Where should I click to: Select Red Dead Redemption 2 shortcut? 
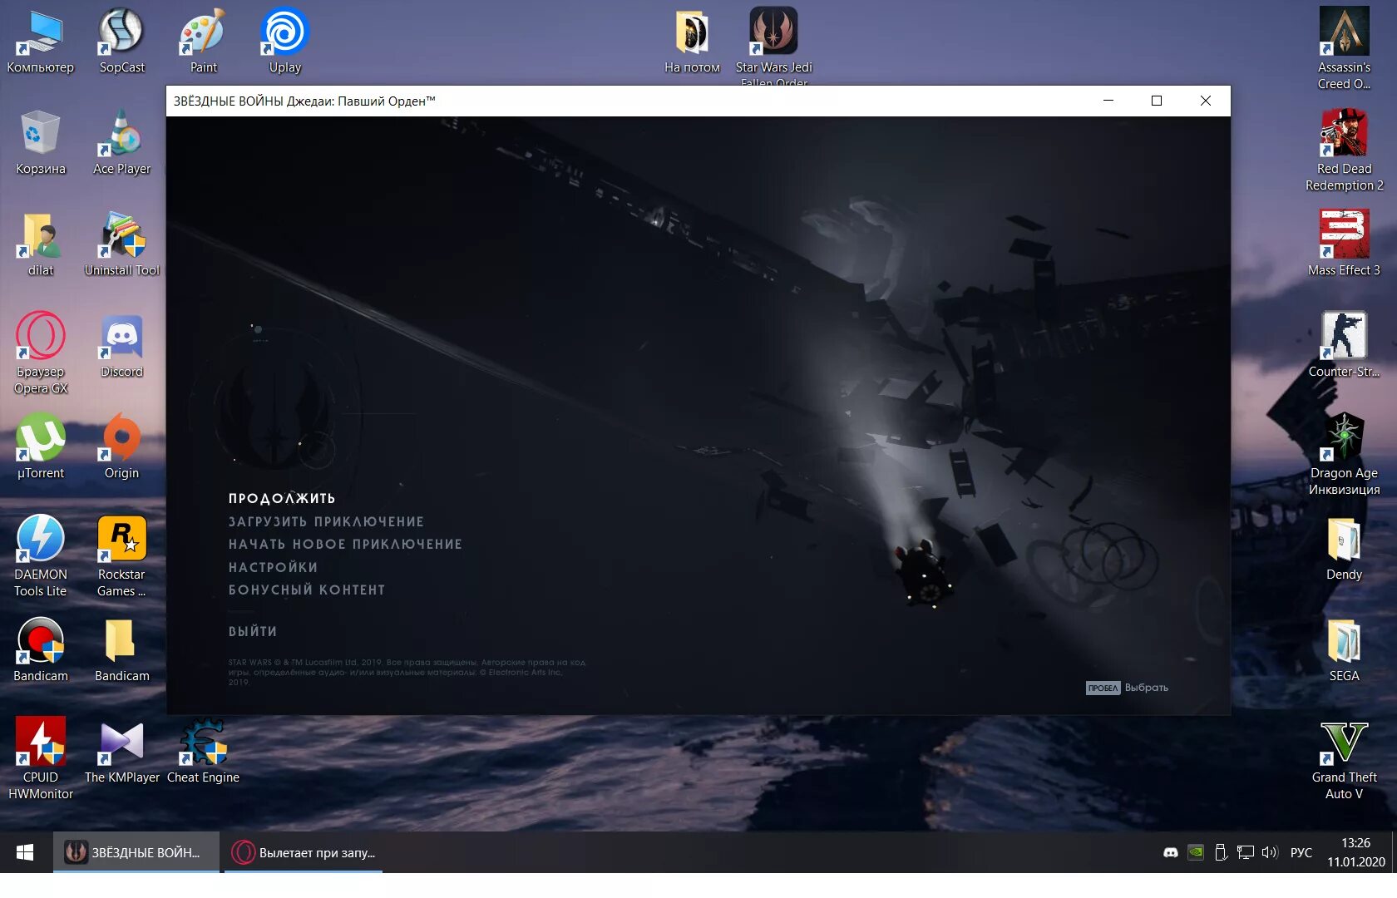pyautogui.click(x=1344, y=150)
